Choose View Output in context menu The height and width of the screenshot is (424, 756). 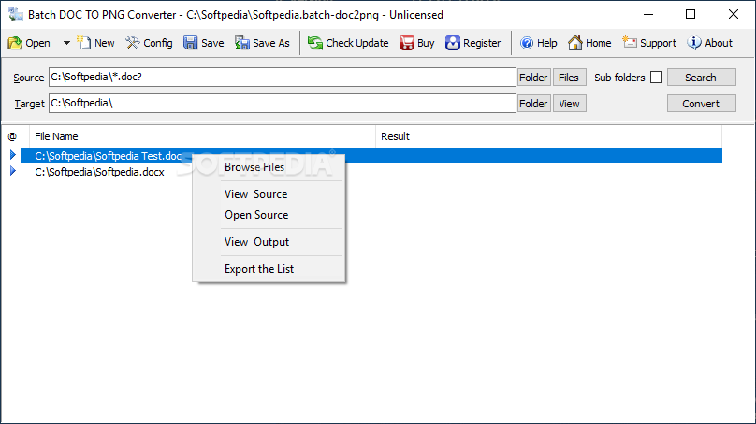269,242
